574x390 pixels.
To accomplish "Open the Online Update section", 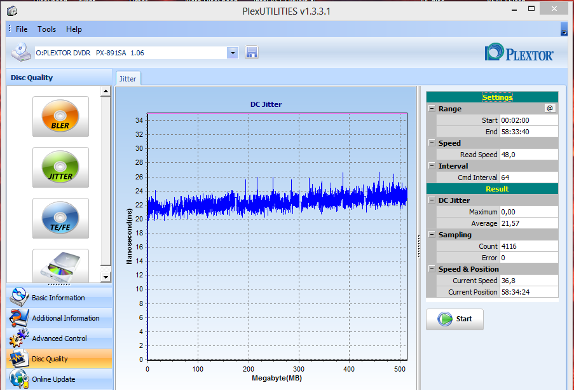I will point(59,379).
